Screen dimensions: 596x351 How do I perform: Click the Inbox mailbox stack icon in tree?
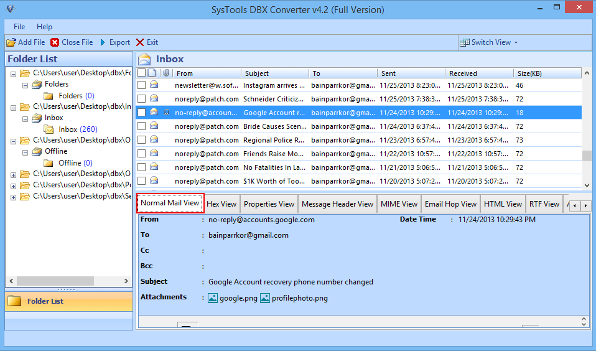click(x=37, y=118)
